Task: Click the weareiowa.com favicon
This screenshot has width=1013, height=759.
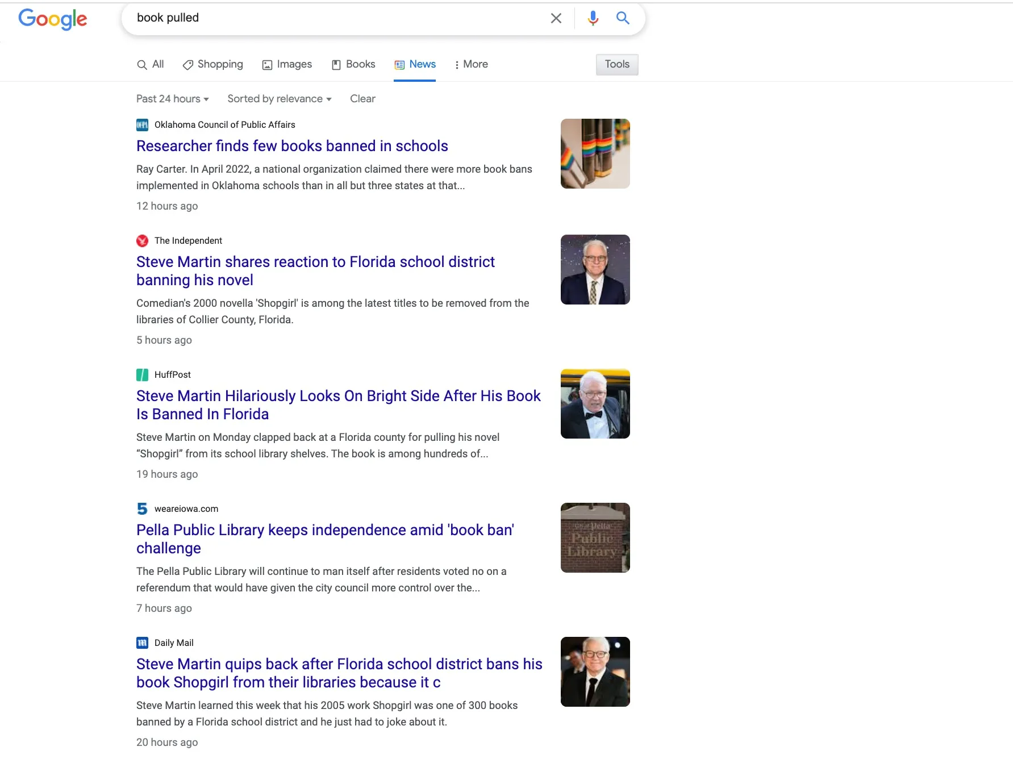Action: 142,508
